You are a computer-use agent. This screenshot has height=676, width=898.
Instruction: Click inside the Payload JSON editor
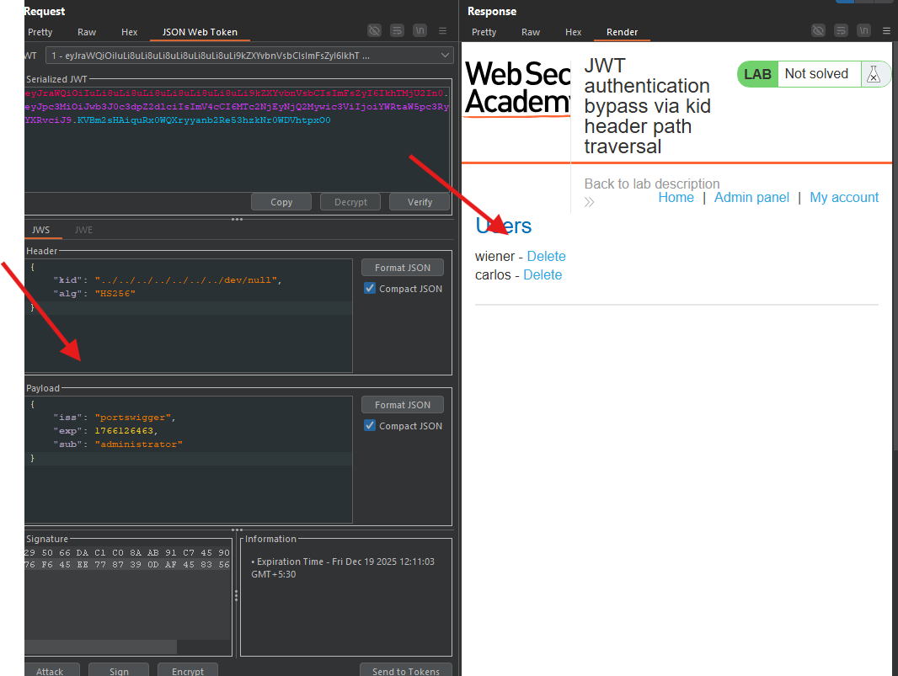click(x=189, y=459)
